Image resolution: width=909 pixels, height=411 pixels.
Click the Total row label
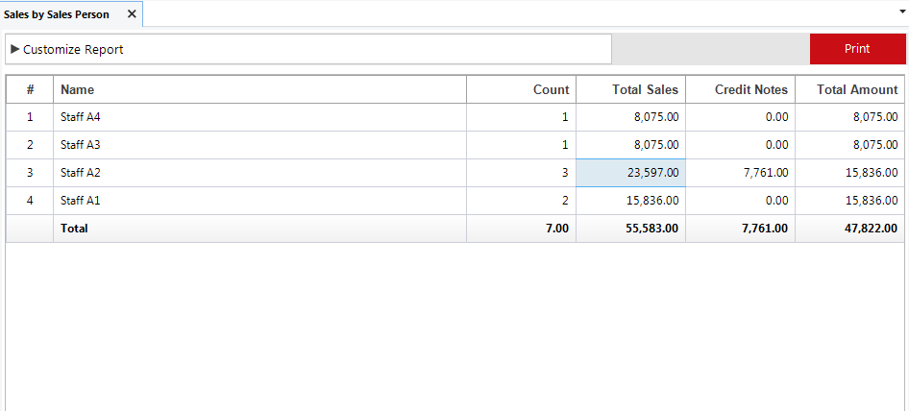(x=74, y=229)
